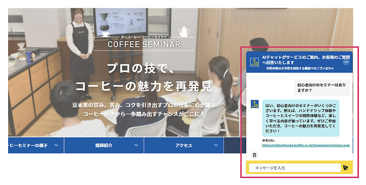Open the アクセス navigation tab

pos(184,145)
